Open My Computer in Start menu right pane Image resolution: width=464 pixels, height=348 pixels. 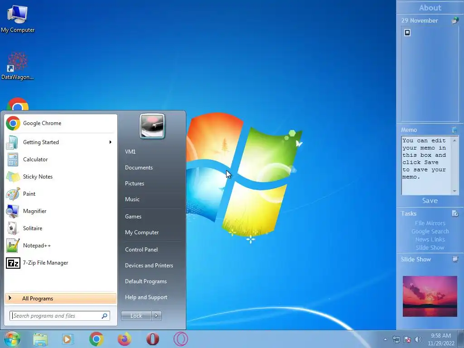142,232
